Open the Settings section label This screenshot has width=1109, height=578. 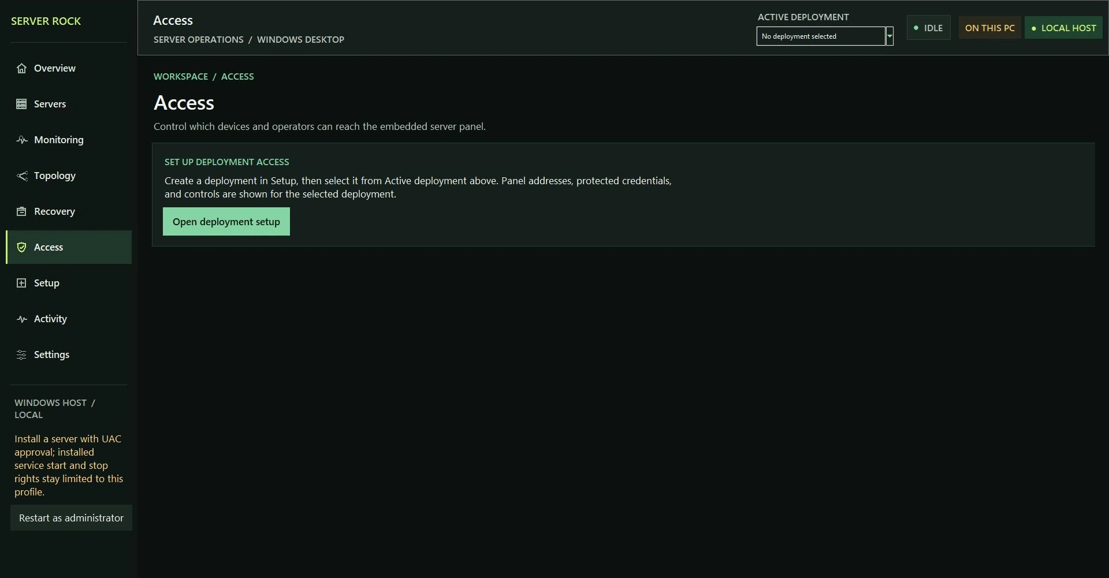51,355
